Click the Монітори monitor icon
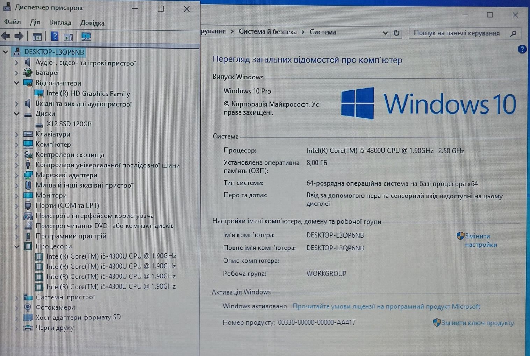The height and width of the screenshot is (356, 530). (28, 195)
